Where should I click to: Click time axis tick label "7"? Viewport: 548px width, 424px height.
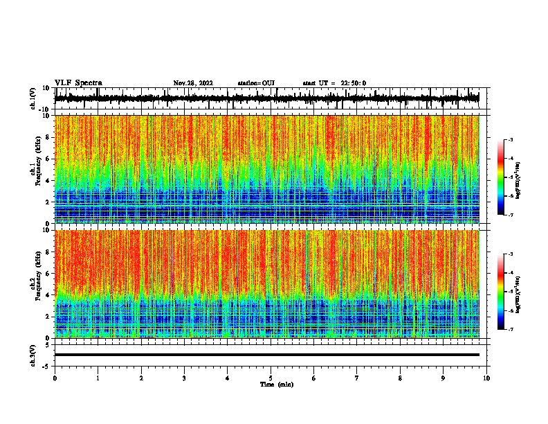click(357, 378)
